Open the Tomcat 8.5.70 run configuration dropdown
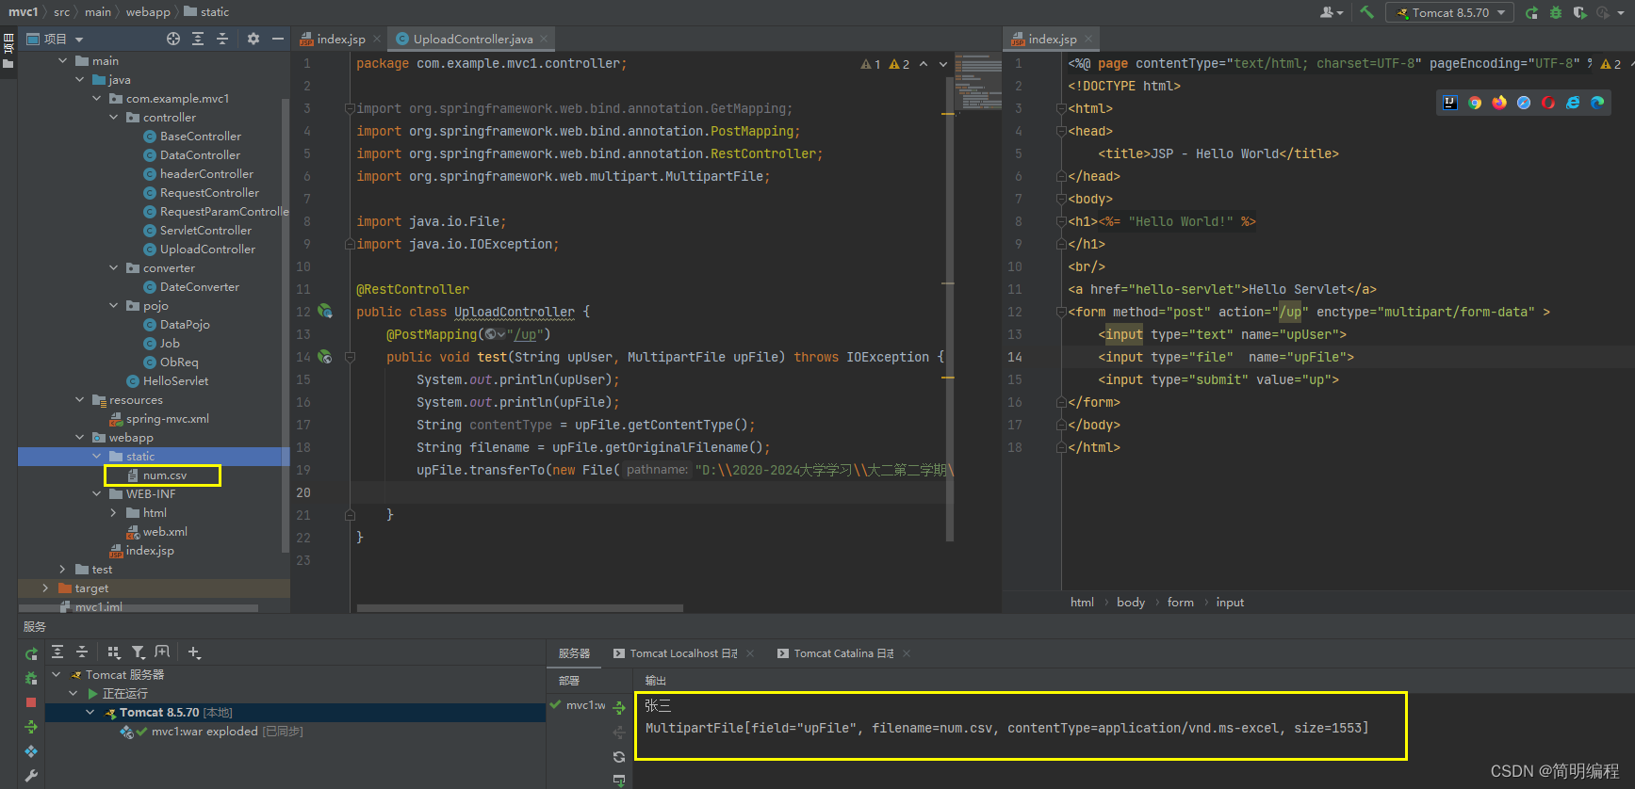 pos(1450,12)
